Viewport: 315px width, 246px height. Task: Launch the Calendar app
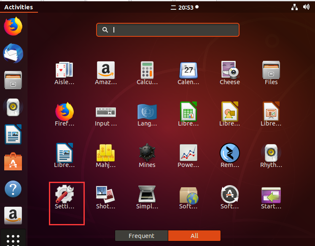click(188, 73)
